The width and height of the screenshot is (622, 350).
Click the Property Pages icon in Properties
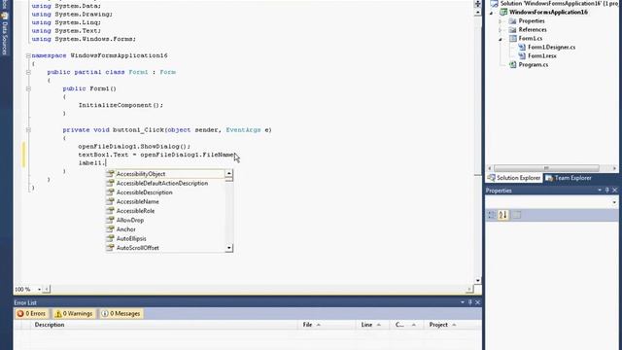click(x=516, y=215)
